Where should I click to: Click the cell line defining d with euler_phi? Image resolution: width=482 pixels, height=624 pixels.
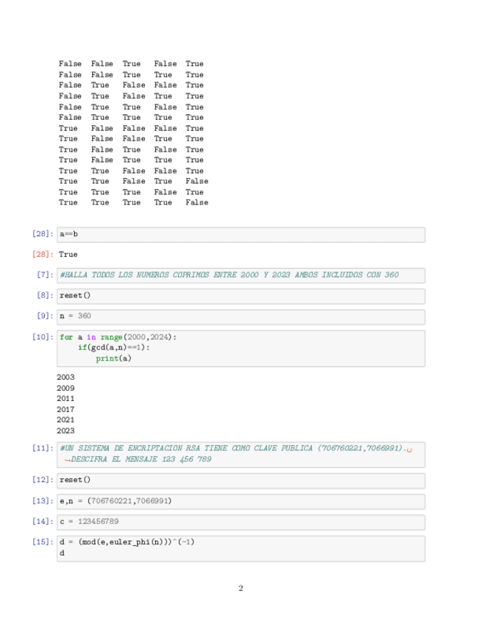click(x=127, y=543)
